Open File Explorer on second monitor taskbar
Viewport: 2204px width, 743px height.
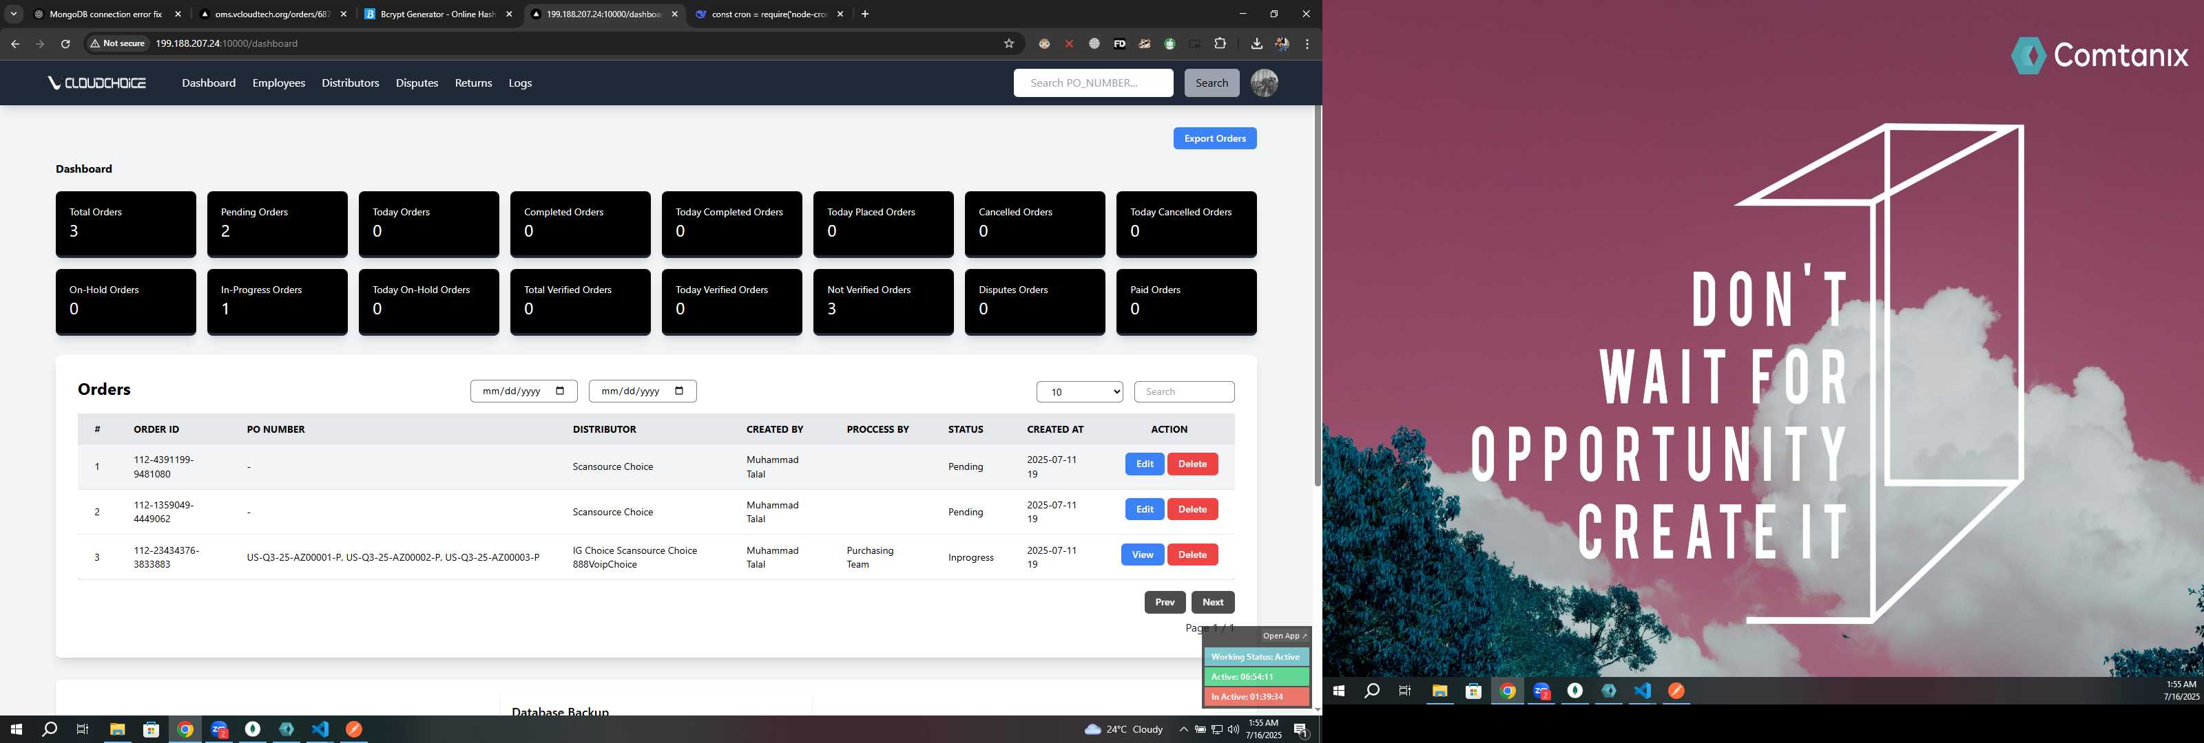click(1440, 691)
